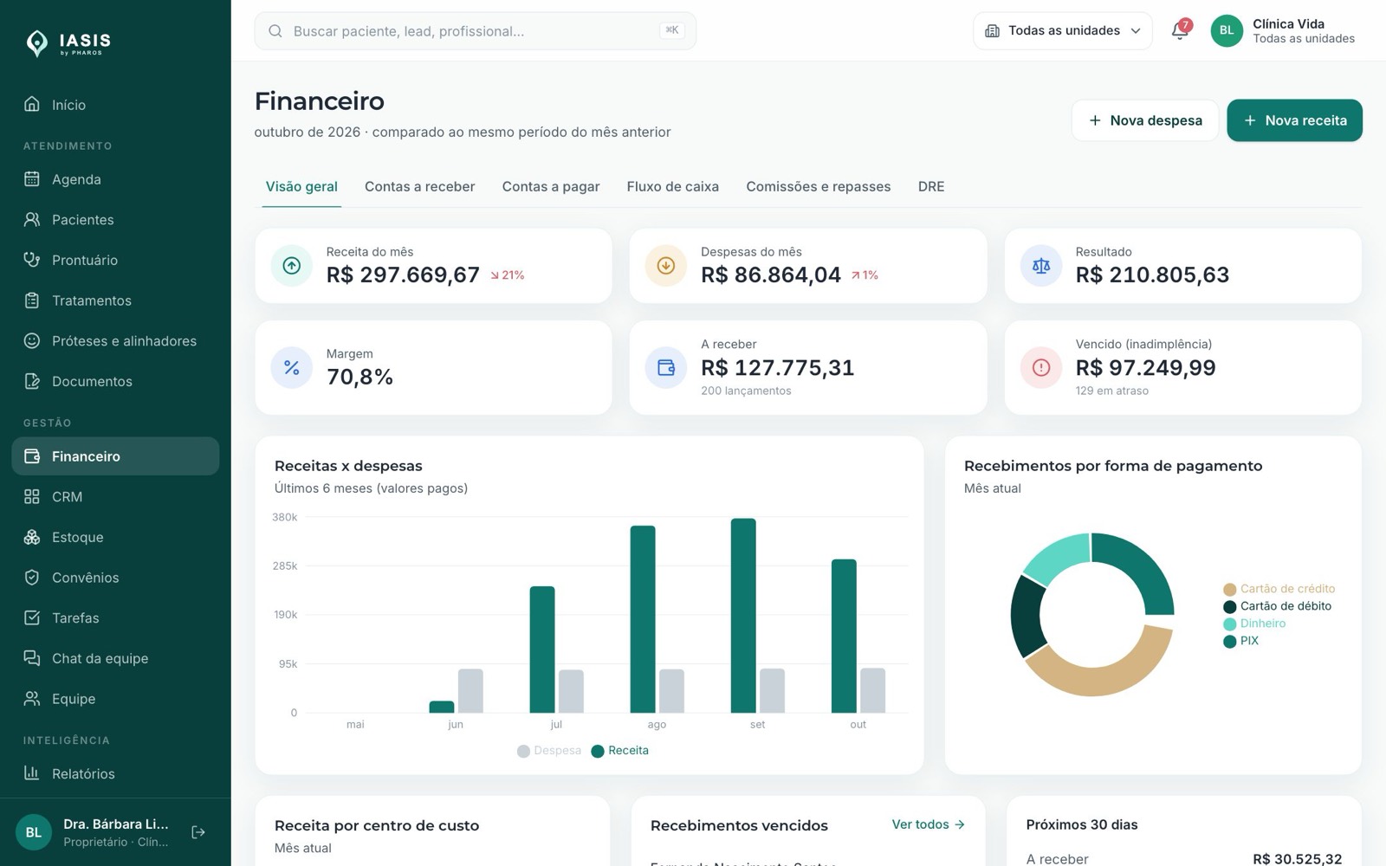1386x866 pixels.
Task: Click the A receber R$ 127.775,31 card
Action: [808, 367]
